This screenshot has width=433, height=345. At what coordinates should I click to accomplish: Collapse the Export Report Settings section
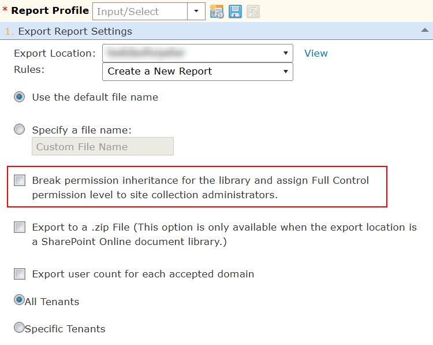[x=425, y=31]
